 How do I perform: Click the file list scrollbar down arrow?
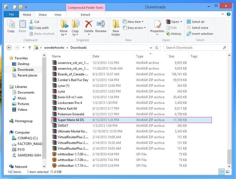pyautogui.click(x=229, y=166)
